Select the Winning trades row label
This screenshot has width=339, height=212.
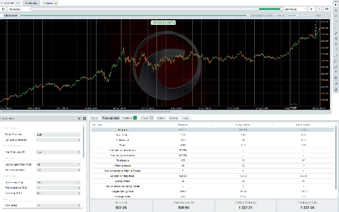coord(123,166)
